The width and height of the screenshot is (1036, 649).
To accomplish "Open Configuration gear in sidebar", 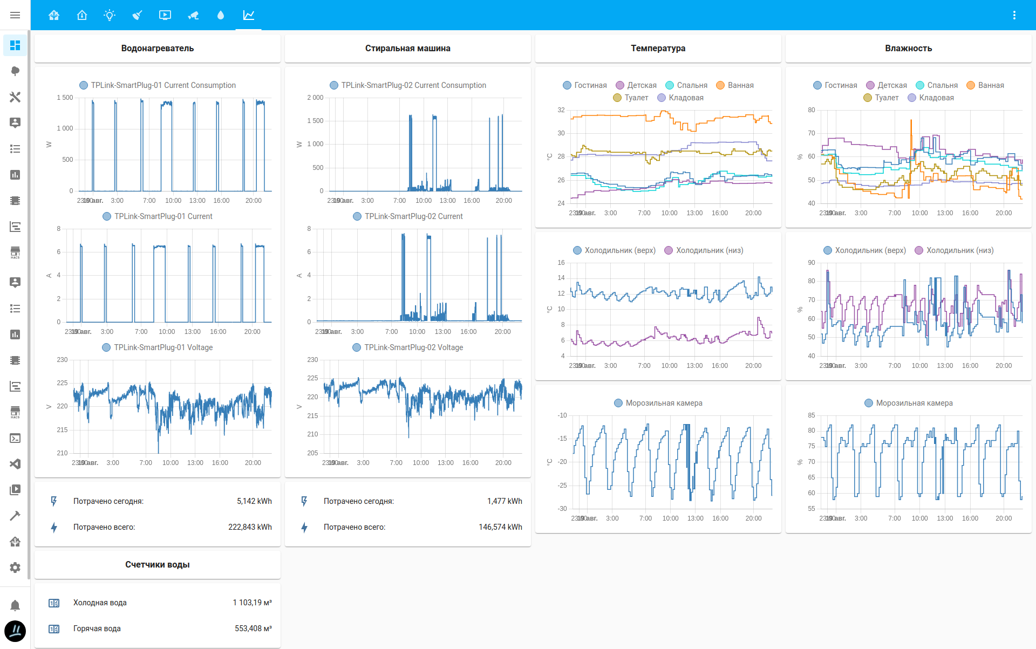I will pyautogui.click(x=15, y=568).
